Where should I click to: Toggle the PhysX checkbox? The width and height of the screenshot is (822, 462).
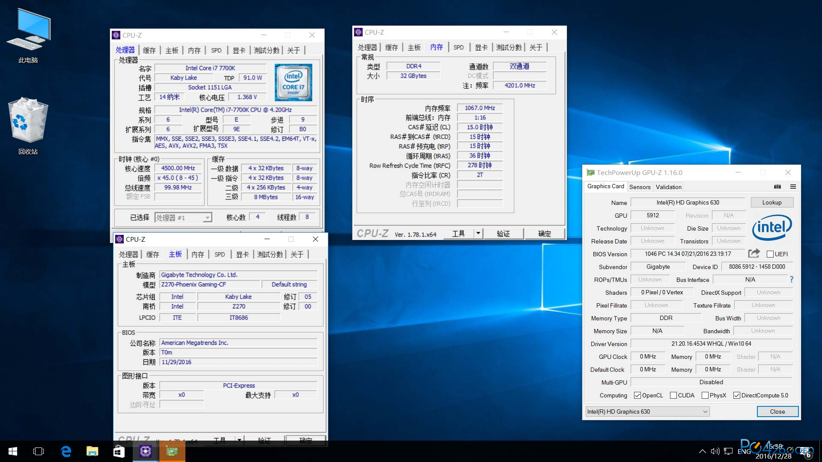point(705,395)
